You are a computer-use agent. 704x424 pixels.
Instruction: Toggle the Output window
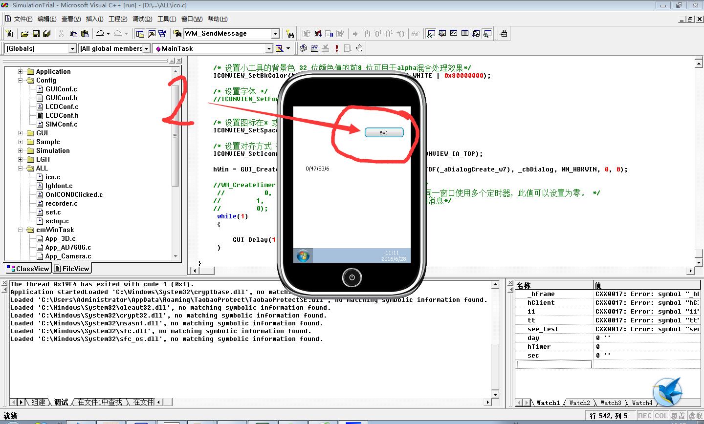(152, 34)
